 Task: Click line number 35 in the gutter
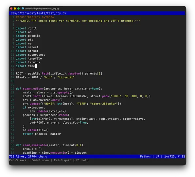click(12, 145)
